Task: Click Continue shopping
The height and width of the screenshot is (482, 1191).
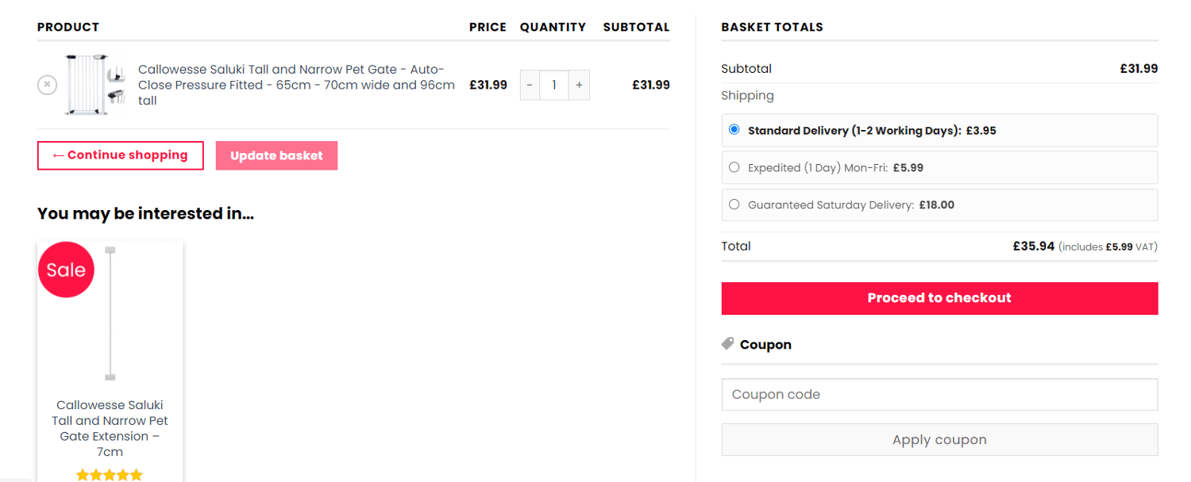Action: pyautogui.click(x=120, y=155)
